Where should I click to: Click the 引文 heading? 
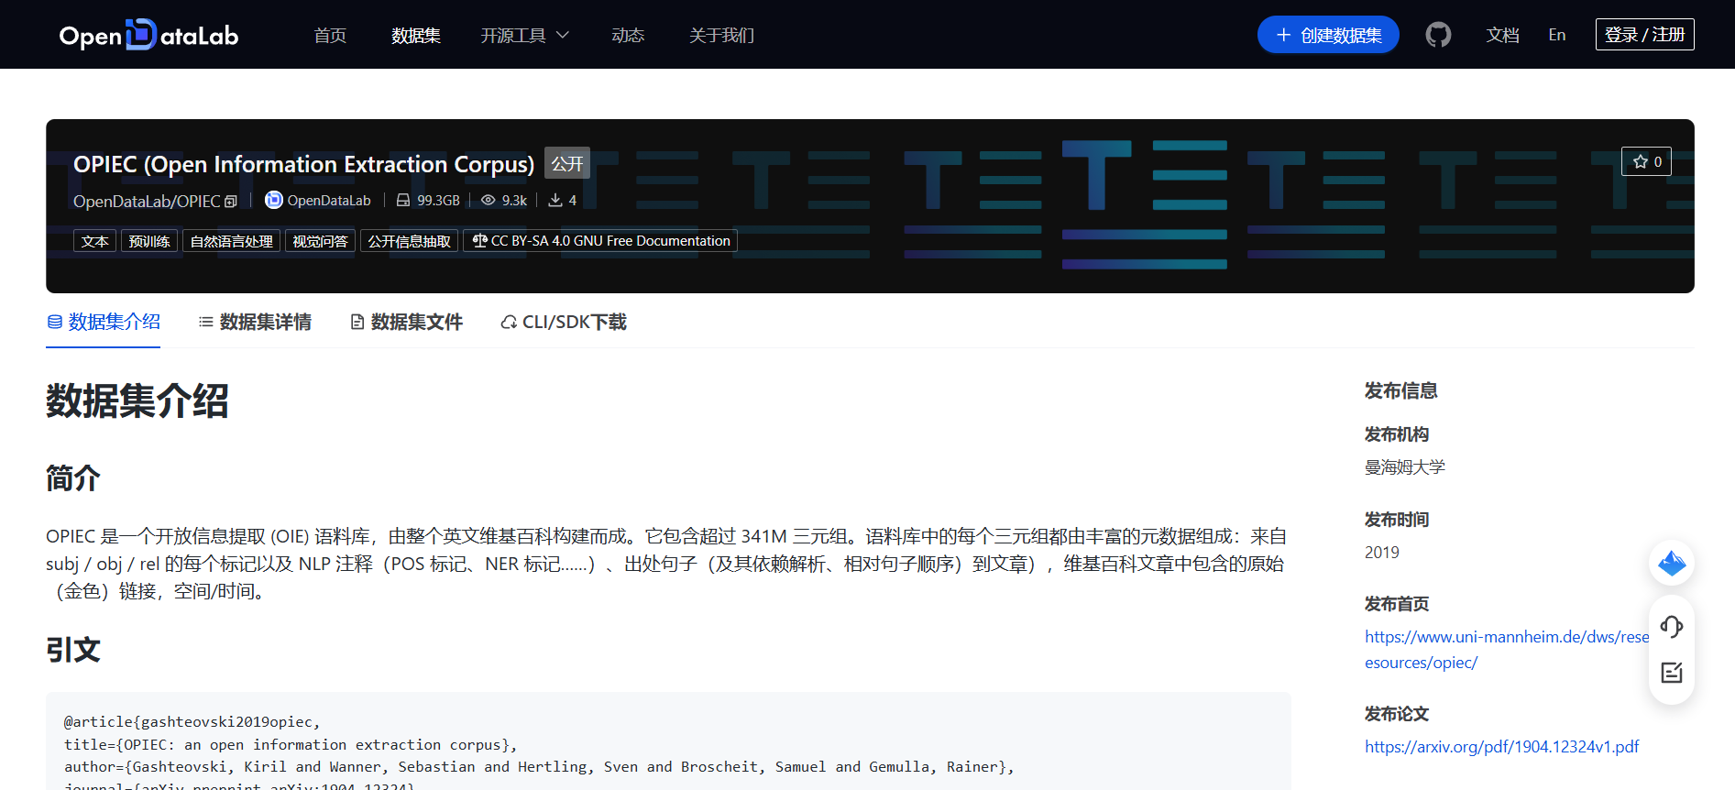[72, 650]
